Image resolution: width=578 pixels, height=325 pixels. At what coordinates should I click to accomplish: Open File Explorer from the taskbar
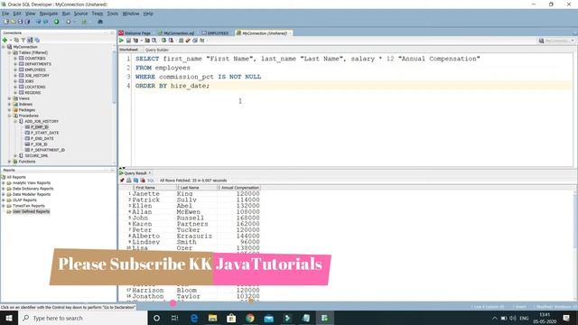click(213, 318)
